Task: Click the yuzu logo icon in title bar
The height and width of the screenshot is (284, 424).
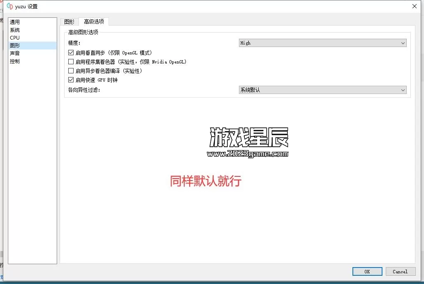Action: coord(10,6)
